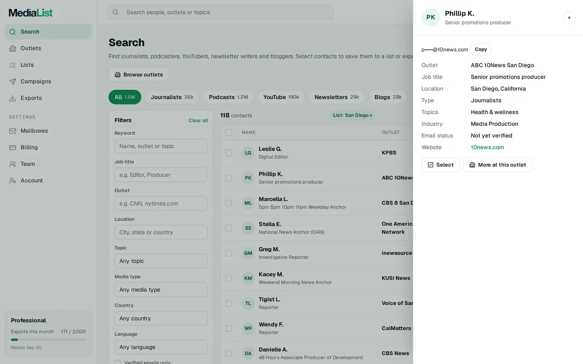583x364 pixels.
Task: Open Billing settings
Action: click(48, 147)
